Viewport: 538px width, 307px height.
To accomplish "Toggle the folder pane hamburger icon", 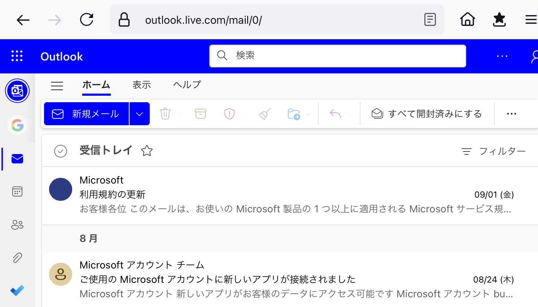I will tap(57, 86).
